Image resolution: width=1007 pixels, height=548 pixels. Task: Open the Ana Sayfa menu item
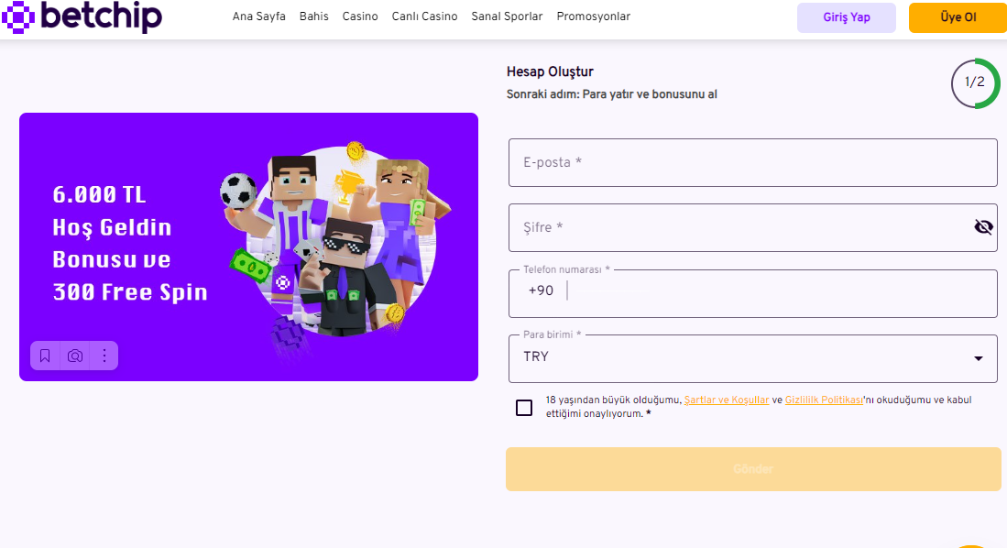pos(258,16)
